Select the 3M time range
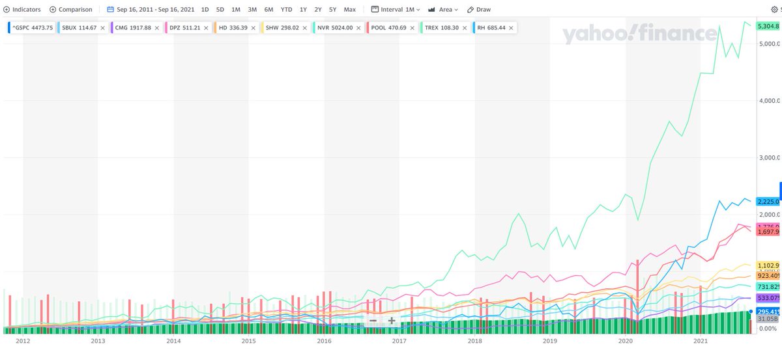 (x=252, y=10)
